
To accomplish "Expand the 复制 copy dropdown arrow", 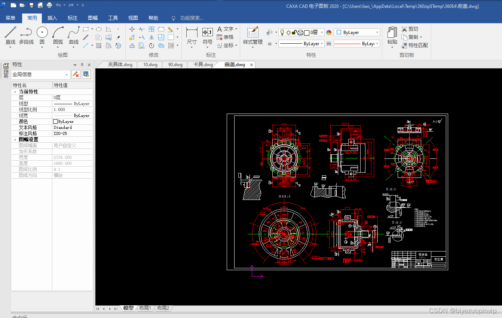I will click(x=421, y=37).
